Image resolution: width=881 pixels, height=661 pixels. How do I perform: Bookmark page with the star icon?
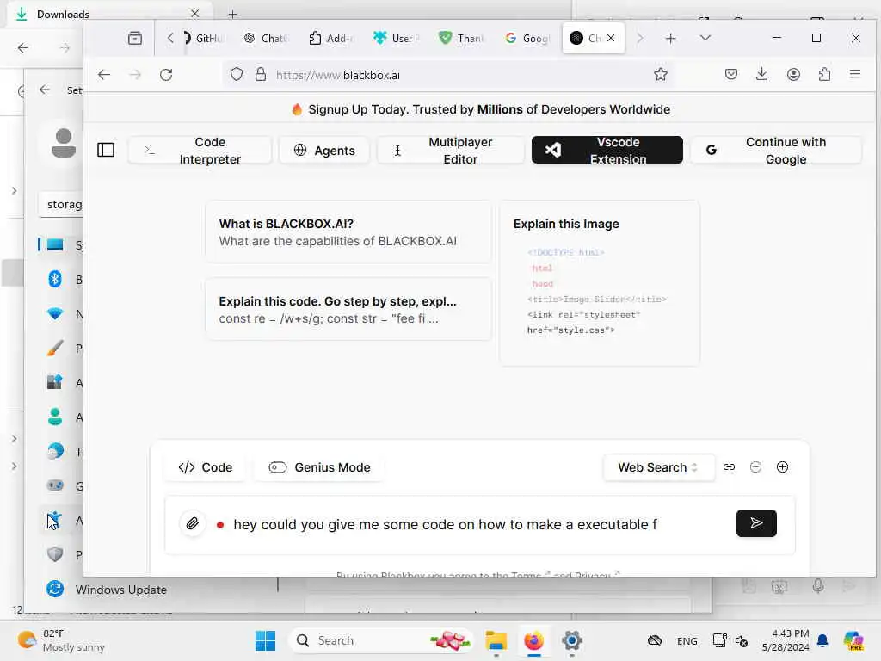(x=661, y=74)
